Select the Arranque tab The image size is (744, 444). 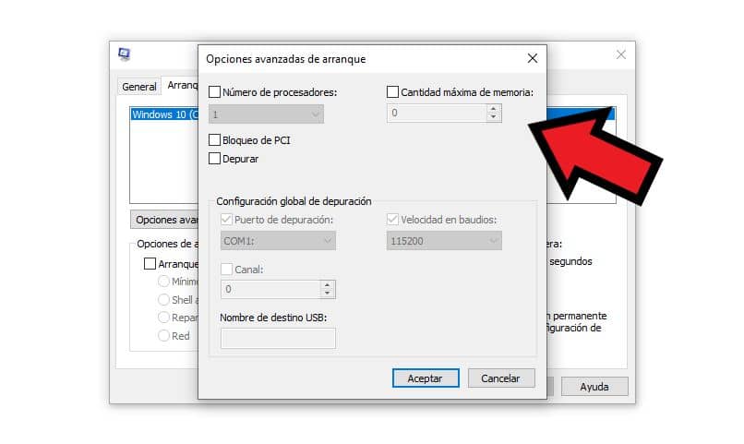point(180,85)
